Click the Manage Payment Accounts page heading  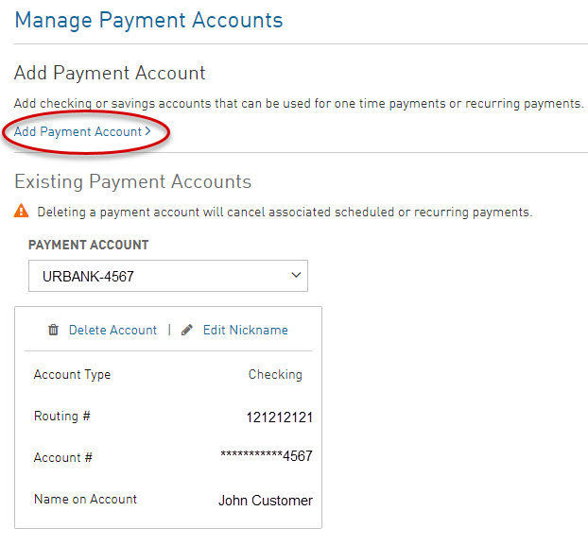coord(148,20)
